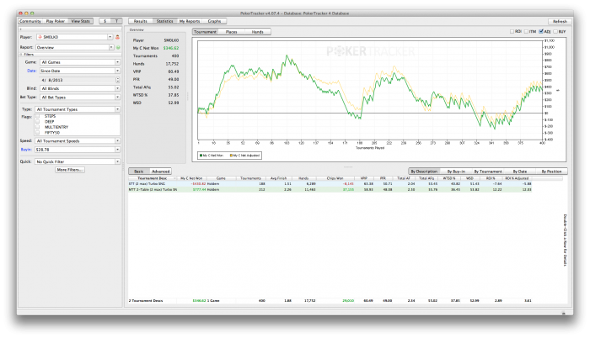
Task: Open the Statistics tab
Action: 165,21
